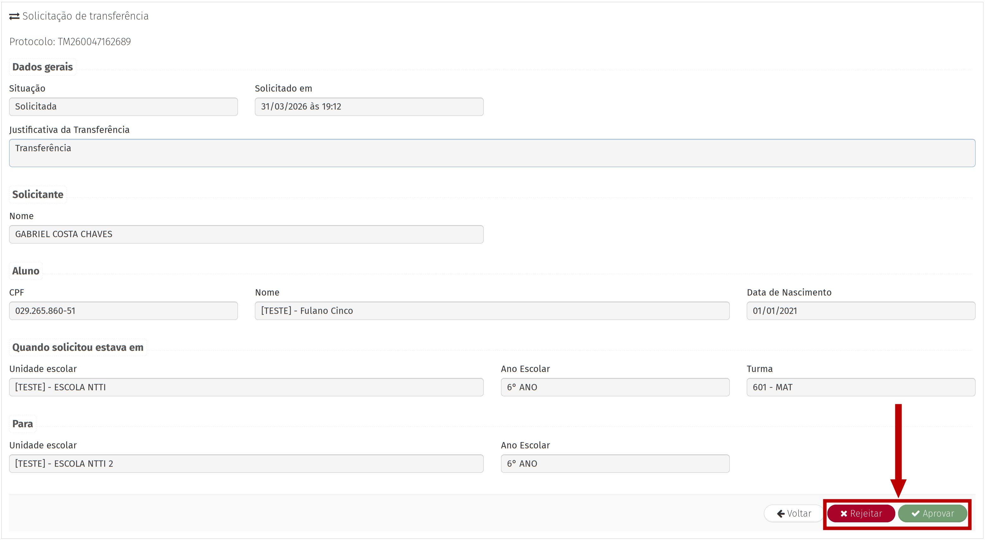Click the requester name GABRIEL COSTA CHAVES field
The width and height of the screenshot is (985, 540).
tap(246, 234)
